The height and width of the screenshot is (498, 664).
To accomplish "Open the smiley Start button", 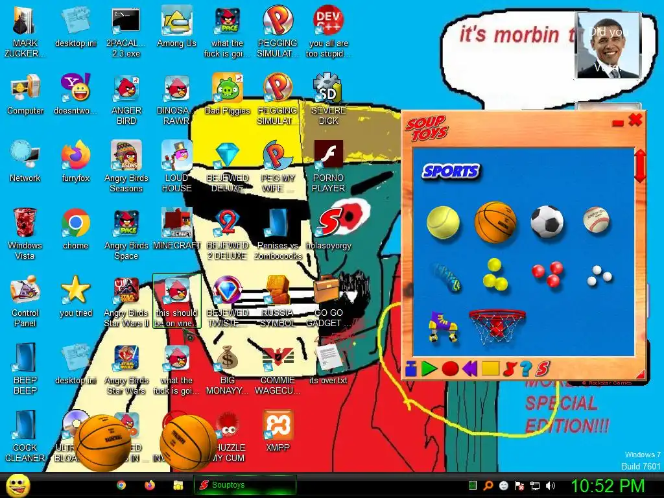I will click(x=18, y=485).
